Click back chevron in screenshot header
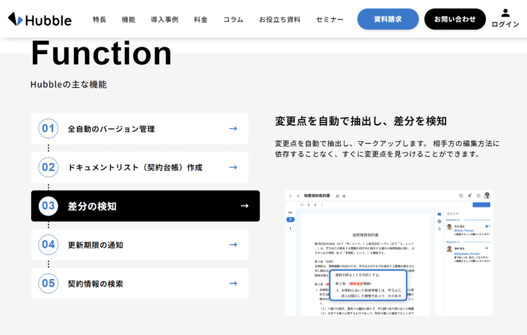The image size is (527, 335). pyautogui.click(x=291, y=196)
